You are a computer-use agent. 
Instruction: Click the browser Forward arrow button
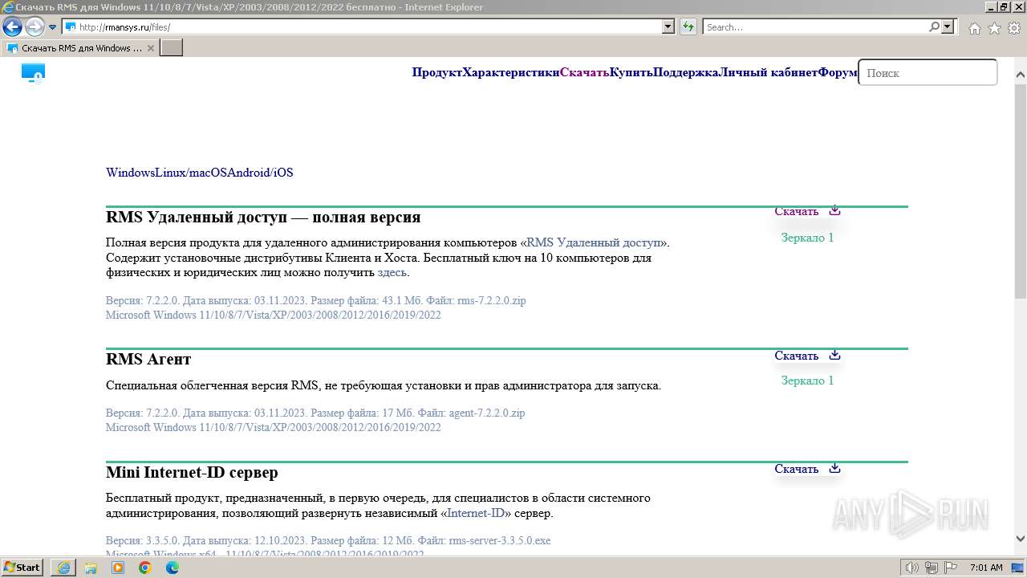[x=35, y=26]
